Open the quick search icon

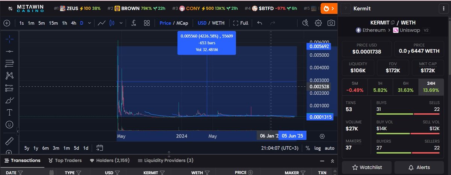point(305,23)
